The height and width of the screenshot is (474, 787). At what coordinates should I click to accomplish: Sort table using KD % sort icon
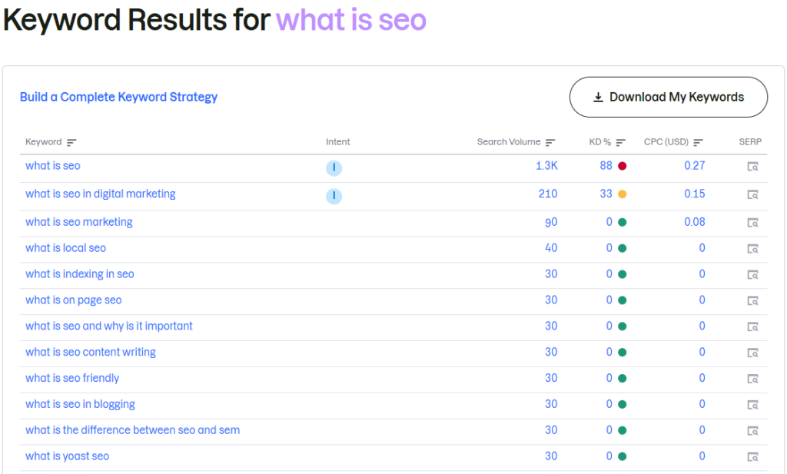[x=619, y=142]
